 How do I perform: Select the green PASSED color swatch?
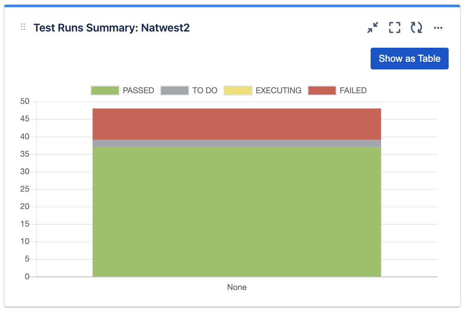point(104,90)
